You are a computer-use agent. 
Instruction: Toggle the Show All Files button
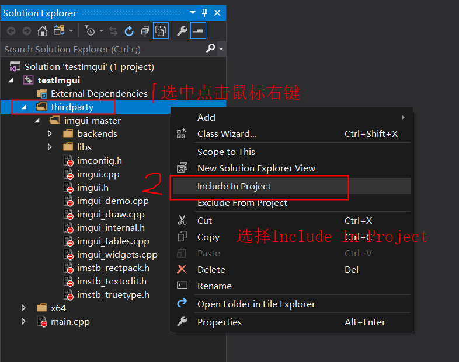pos(161,31)
